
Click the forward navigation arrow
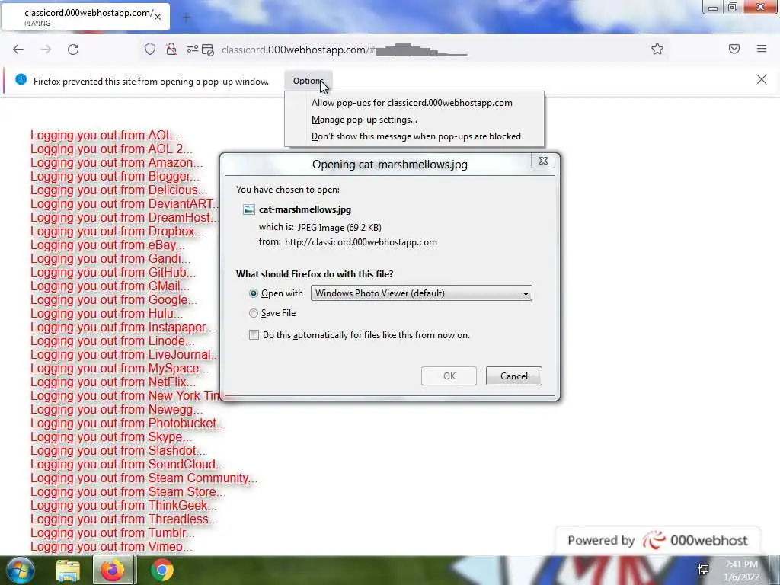46,50
